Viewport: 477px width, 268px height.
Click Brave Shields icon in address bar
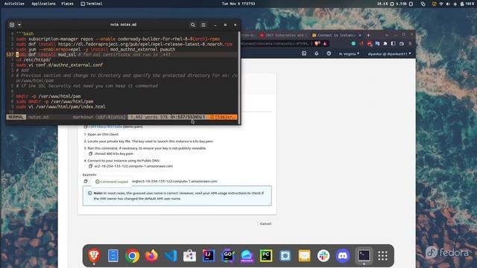[x=318, y=44]
